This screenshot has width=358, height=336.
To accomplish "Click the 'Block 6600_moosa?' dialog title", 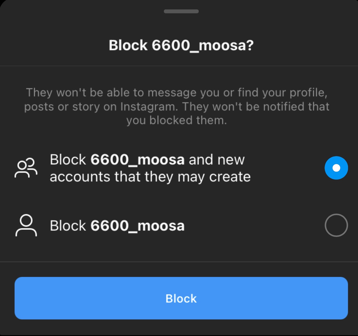I will pos(181,45).
